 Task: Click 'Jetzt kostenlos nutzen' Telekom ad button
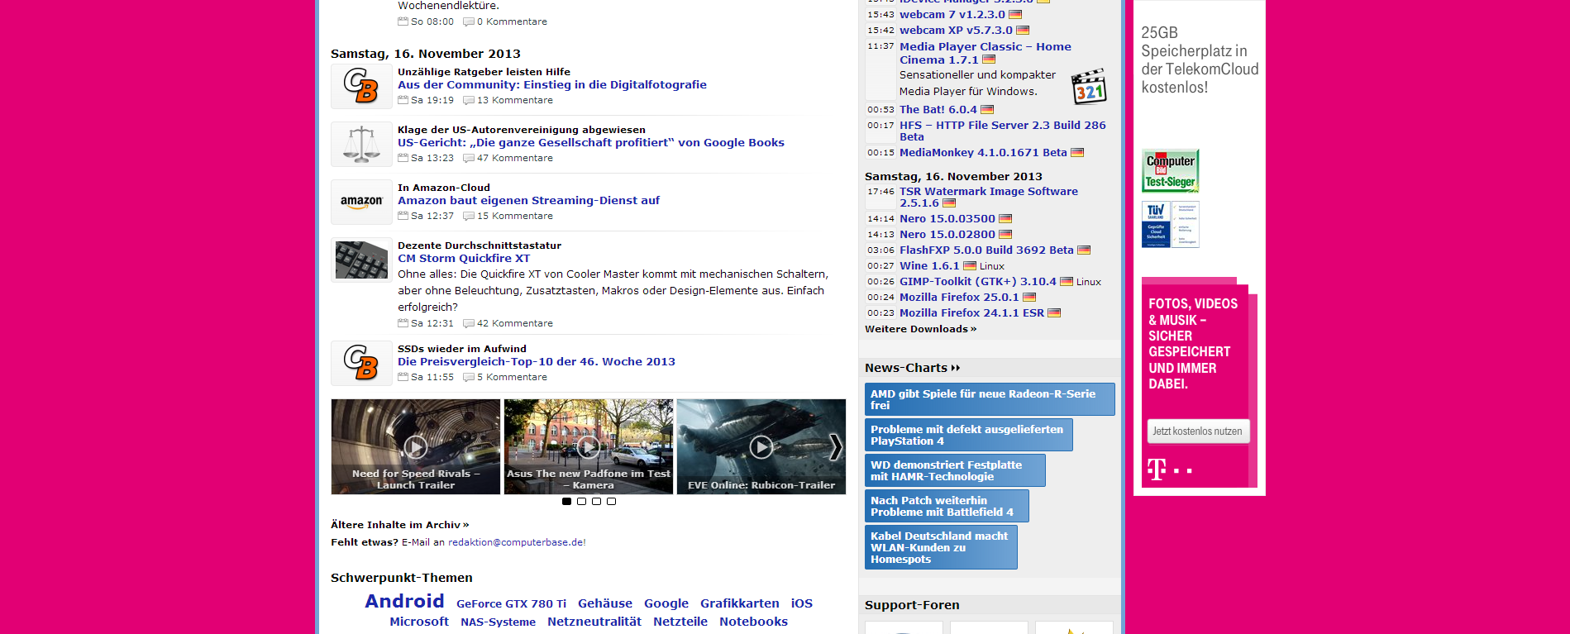pyautogui.click(x=1198, y=431)
